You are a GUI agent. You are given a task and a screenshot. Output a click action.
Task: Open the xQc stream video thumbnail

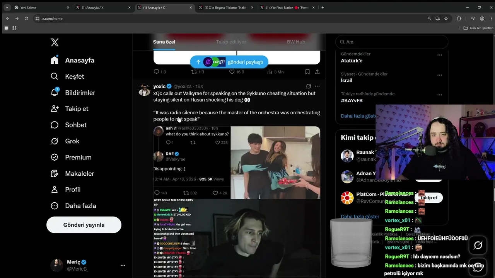pos(237,238)
